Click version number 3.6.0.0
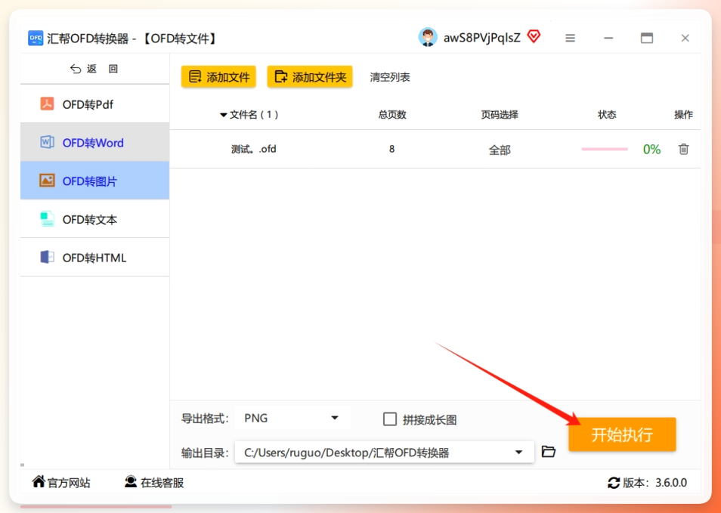The width and height of the screenshot is (721, 513). pyautogui.click(x=671, y=483)
